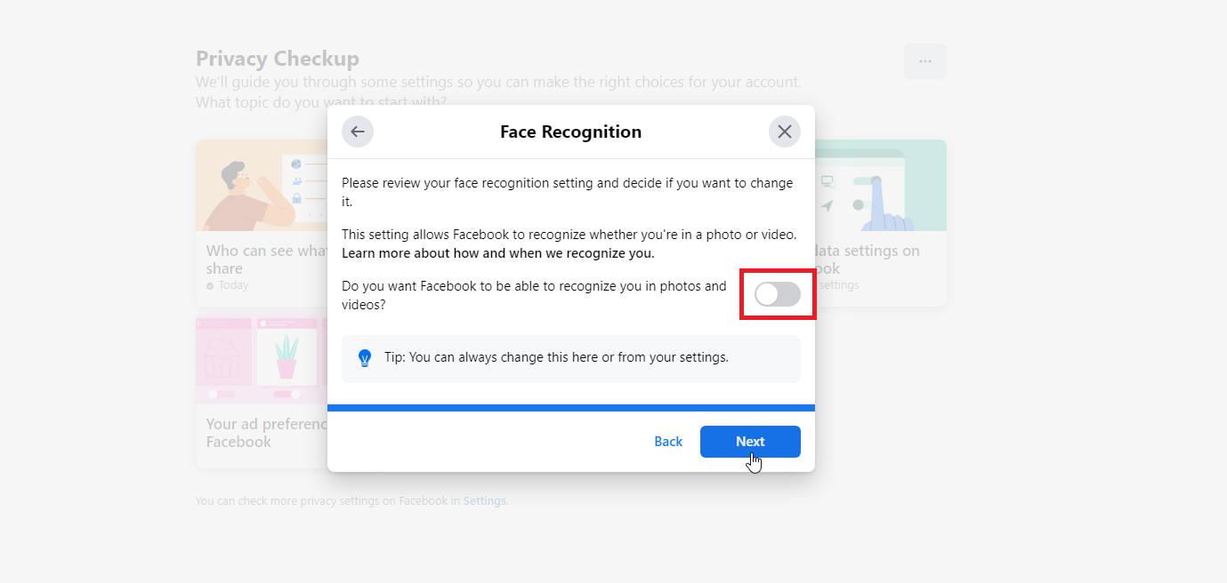Click the back arrow icon in dialog header
1227x583 pixels.
(358, 132)
